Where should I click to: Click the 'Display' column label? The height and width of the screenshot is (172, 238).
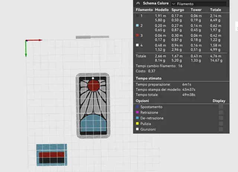click(219, 101)
